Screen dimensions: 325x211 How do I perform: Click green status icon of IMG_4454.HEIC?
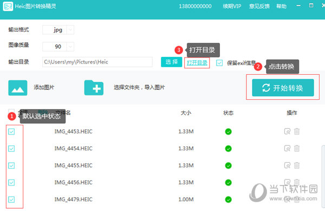(x=228, y=149)
